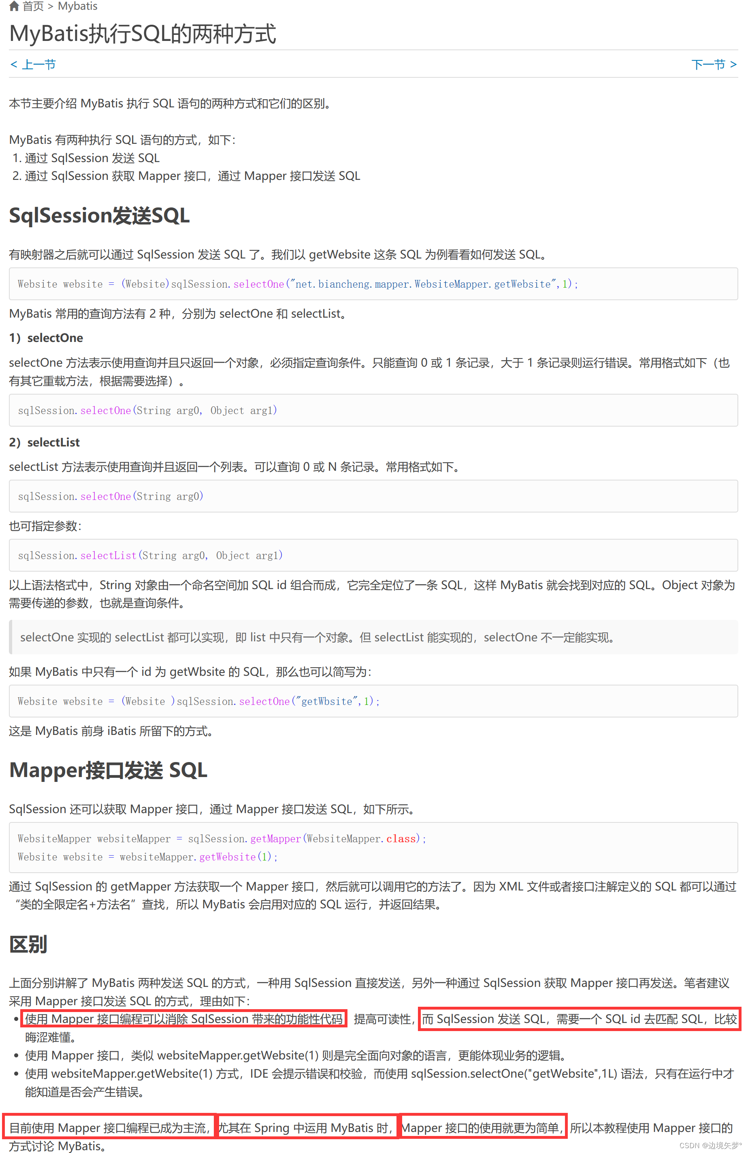Click sentence 如果 MyBatis 中只有一个 id 为 getWbsite
This screenshot has height=1153, width=748.
(191, 671)
